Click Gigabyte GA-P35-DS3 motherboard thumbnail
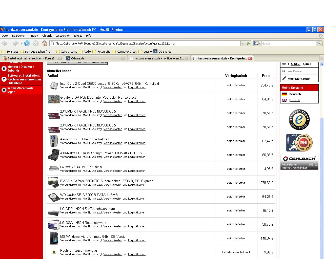This screenshot has width=324, height=259. tap(54, 99)
